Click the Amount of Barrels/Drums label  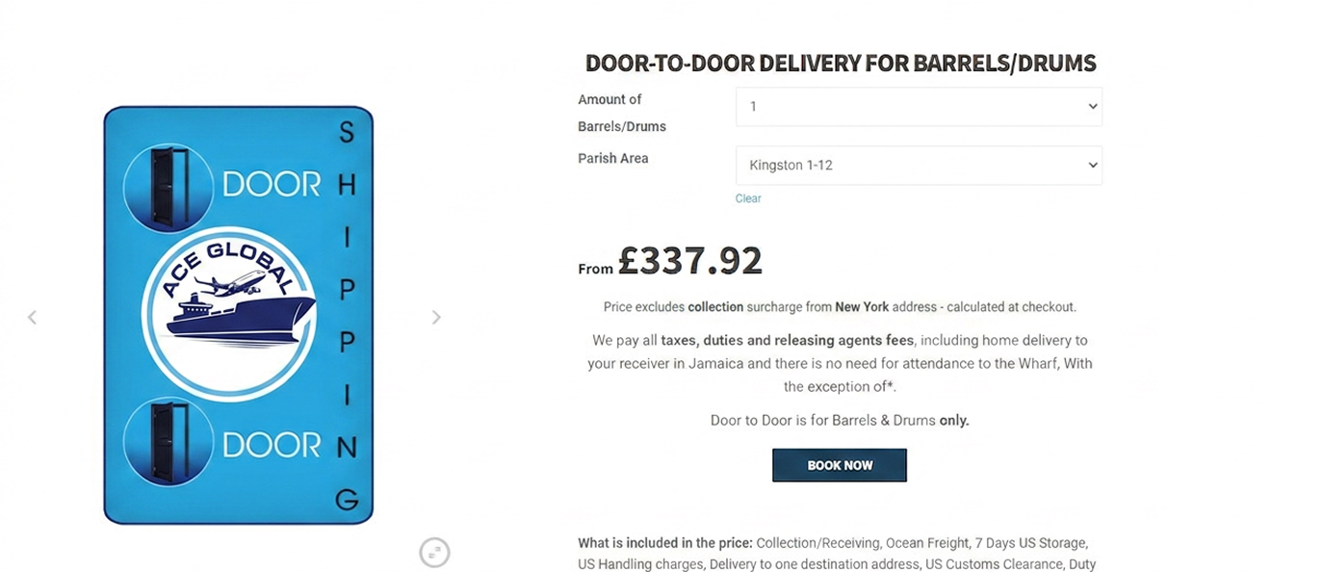[622, 113]
